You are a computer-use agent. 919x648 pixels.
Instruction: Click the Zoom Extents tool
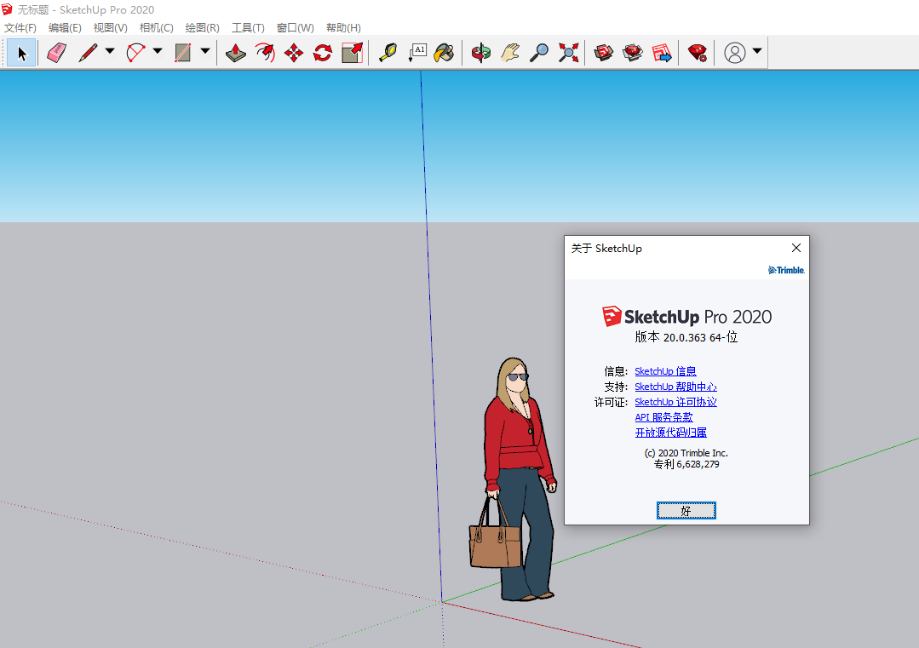[x=568, y=53]
